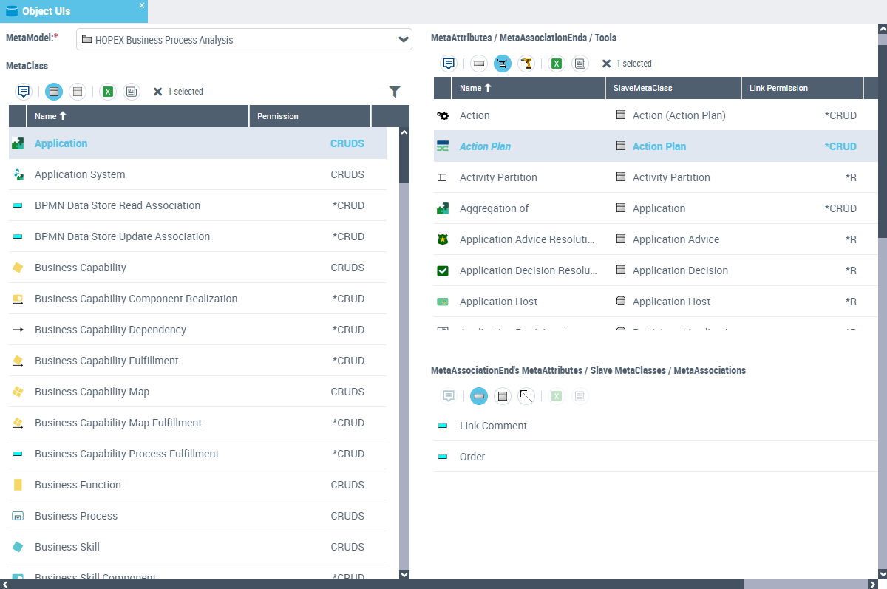Open the MetaModel dropdown
This screenshot has height=589, width=887.
pos(403,40)
